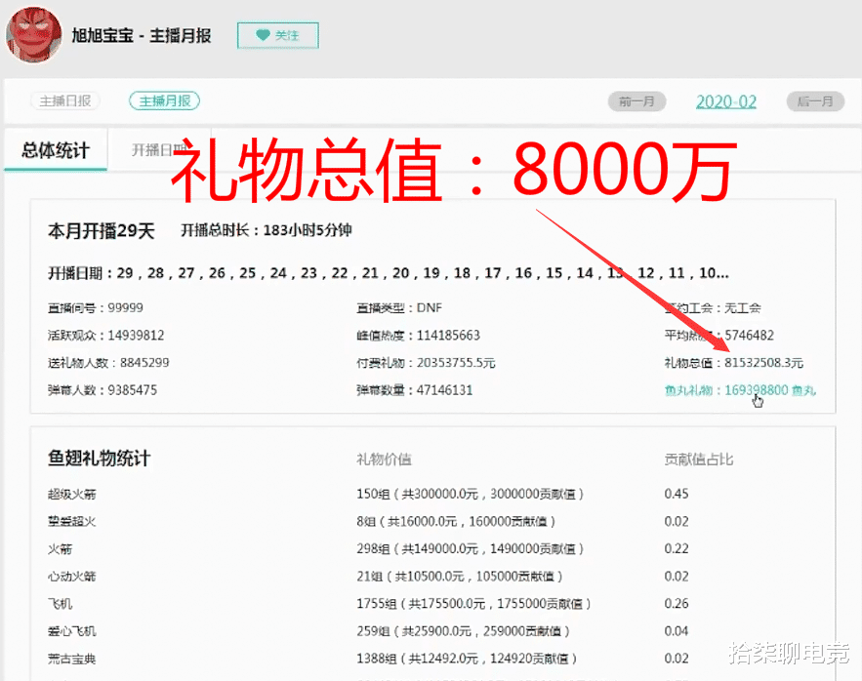Switch to the 主播日报 tab
The image size is (862, 681).
64,100
